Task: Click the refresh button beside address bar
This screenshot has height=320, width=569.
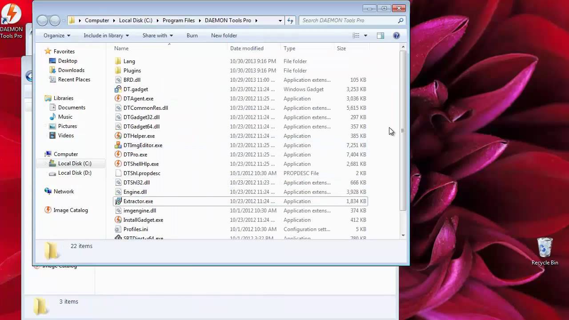Action: [290, 20]
